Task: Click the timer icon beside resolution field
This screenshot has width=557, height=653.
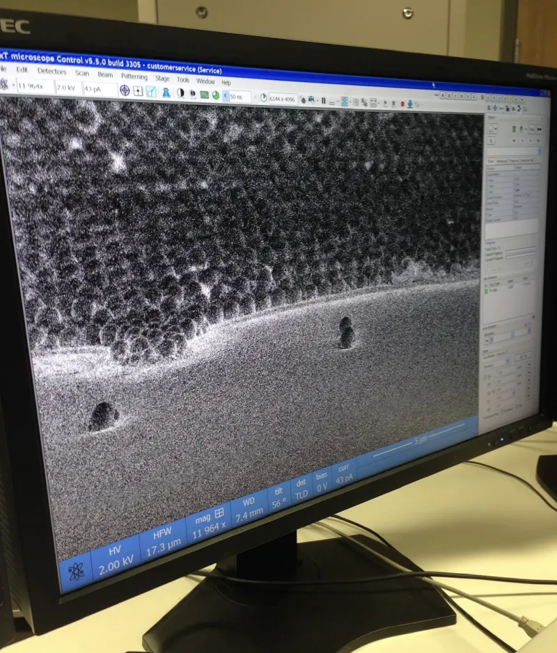Action: click(263, 98)
